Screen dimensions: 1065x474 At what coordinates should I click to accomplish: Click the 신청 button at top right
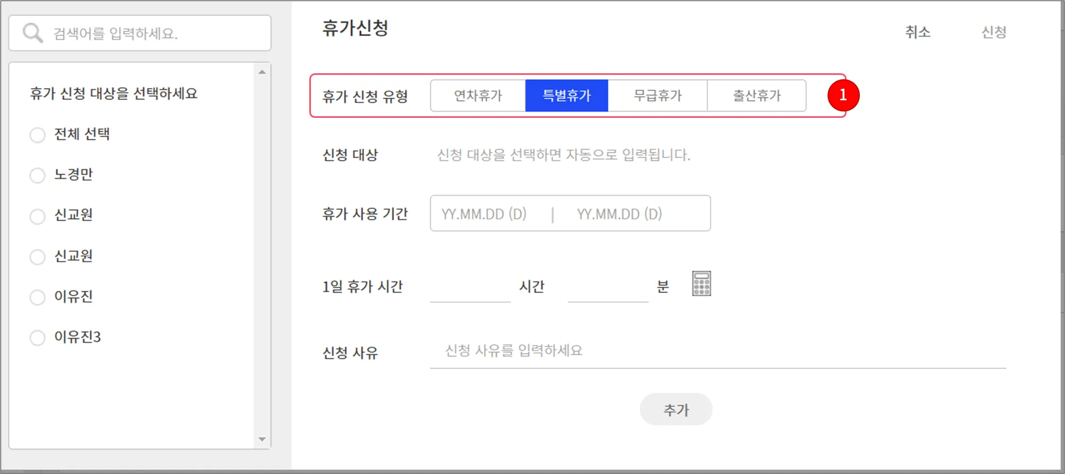[x=993, y=32]
